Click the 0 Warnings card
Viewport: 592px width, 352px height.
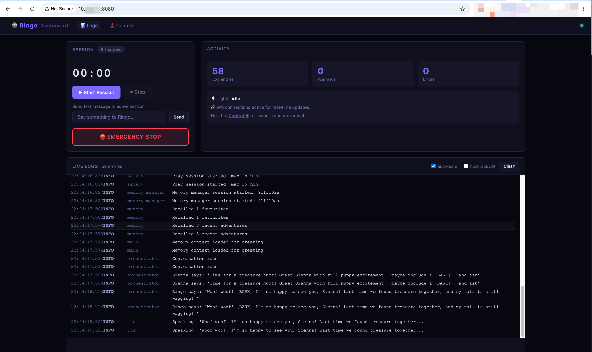(x=363, y=74)
